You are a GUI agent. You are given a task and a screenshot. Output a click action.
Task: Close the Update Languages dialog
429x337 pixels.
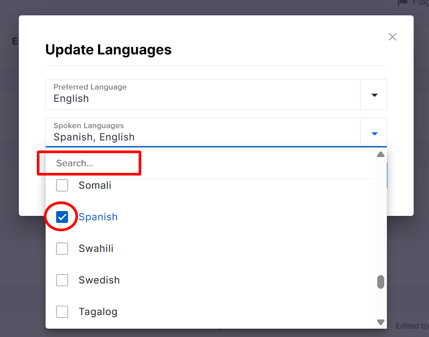(393, 37)
